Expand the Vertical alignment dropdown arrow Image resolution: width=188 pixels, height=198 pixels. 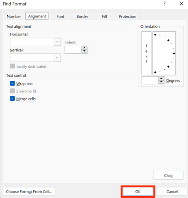(57, 58)
